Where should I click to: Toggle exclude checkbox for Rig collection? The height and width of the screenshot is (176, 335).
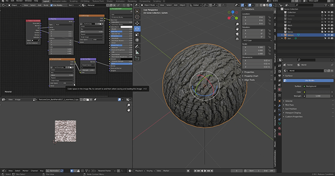pos(322,28)
